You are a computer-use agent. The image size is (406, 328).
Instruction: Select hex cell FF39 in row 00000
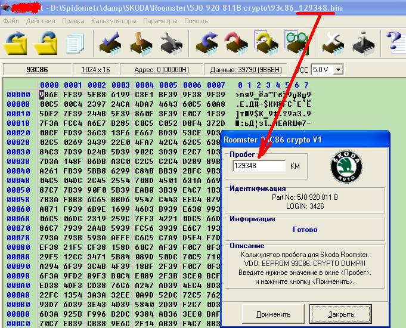coord(73,95)
